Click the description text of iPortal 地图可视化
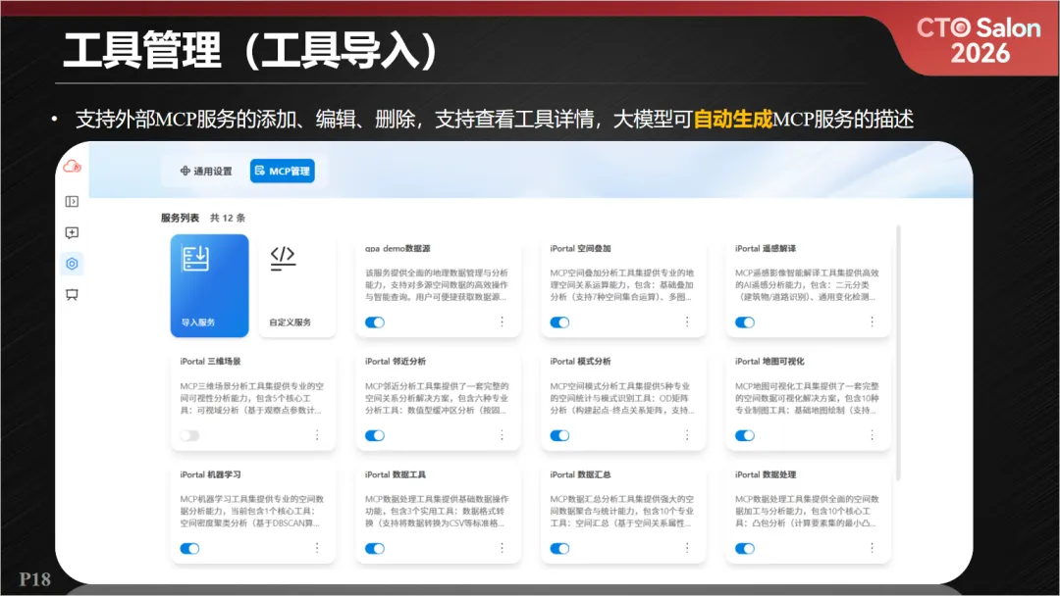 point(807,398)
